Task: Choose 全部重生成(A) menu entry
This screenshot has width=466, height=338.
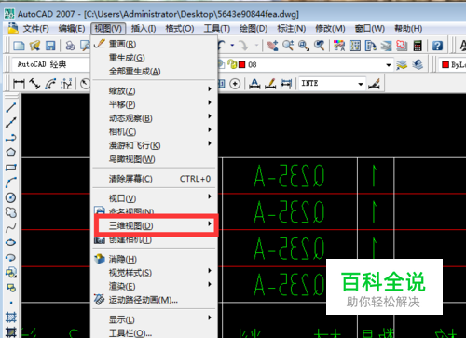Action: click(155, 71)
